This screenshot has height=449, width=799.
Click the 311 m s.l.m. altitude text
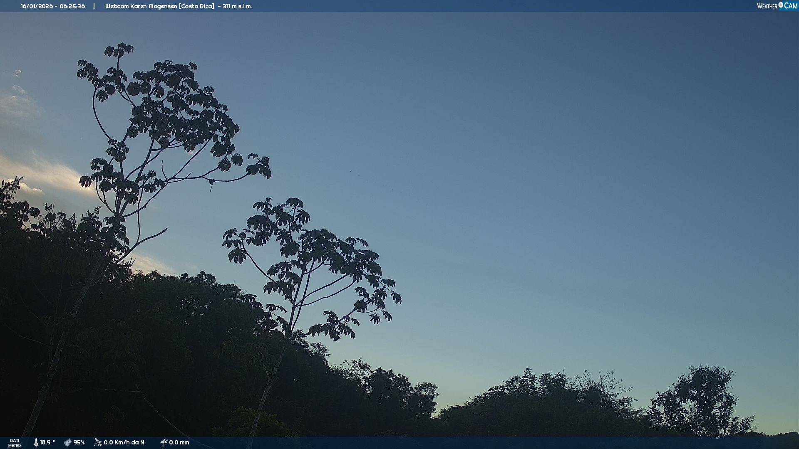237,6
